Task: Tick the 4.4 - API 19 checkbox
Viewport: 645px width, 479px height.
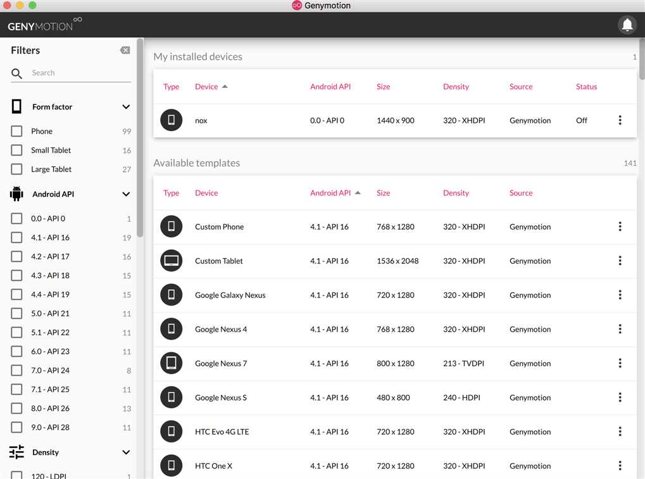Action: (16, 294)
